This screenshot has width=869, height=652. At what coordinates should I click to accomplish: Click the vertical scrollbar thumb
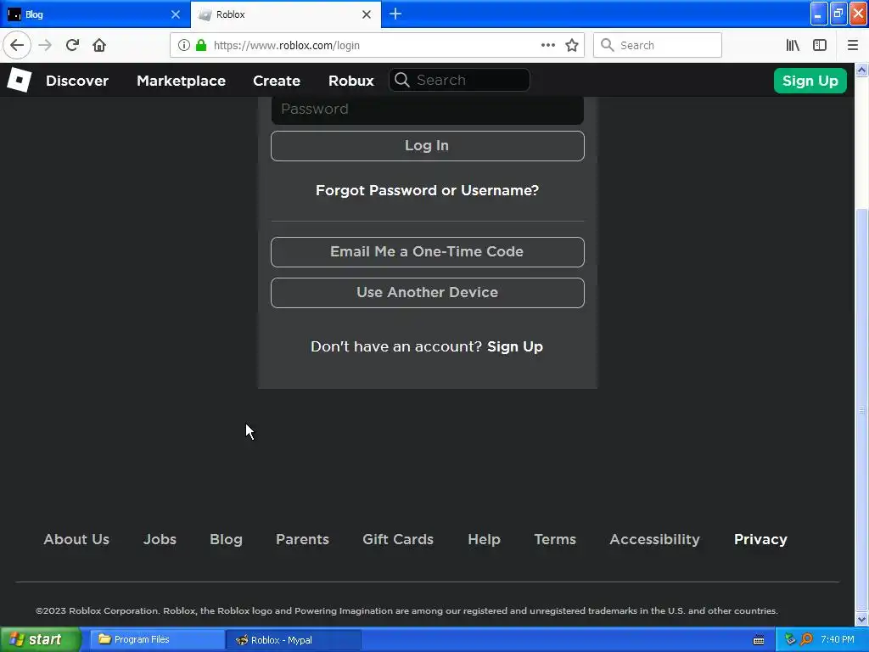862,409
